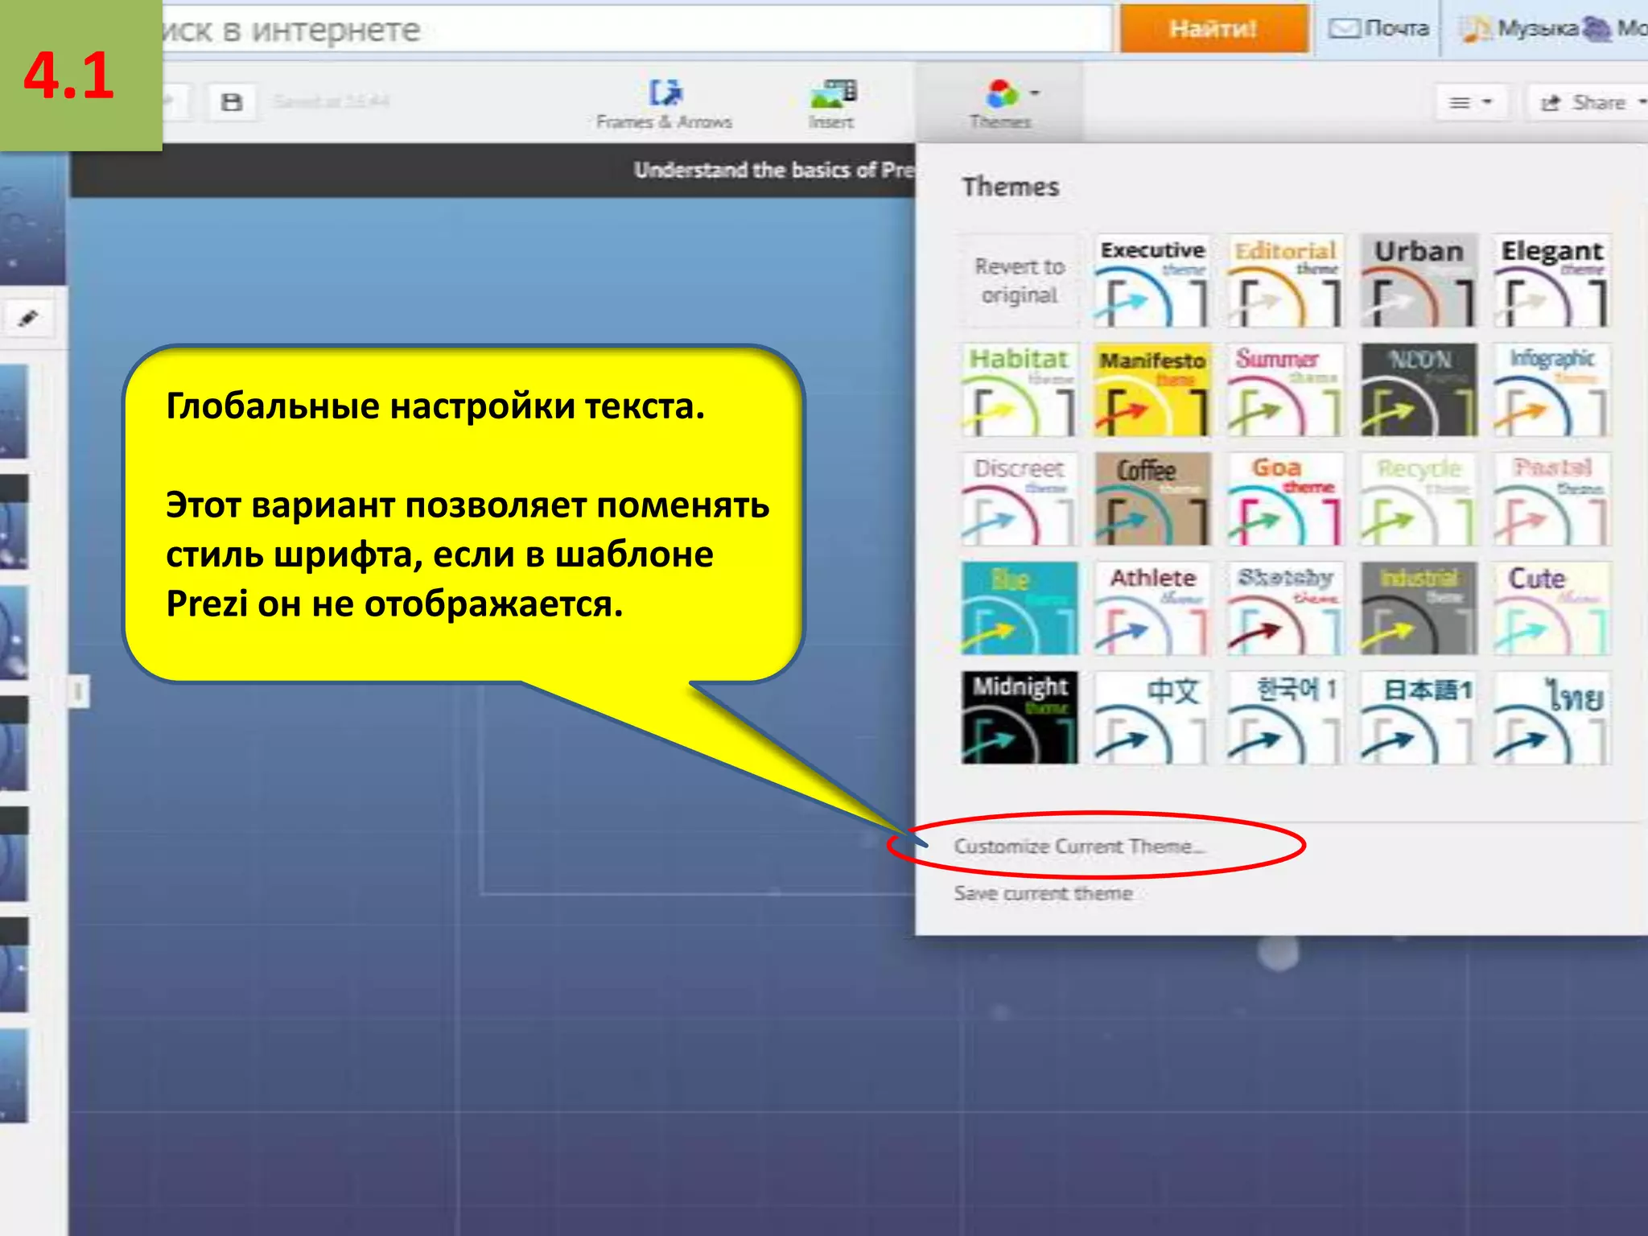Choose Save current theme
This screenshot has width=1648, height=1236.
pos(1043,893)
